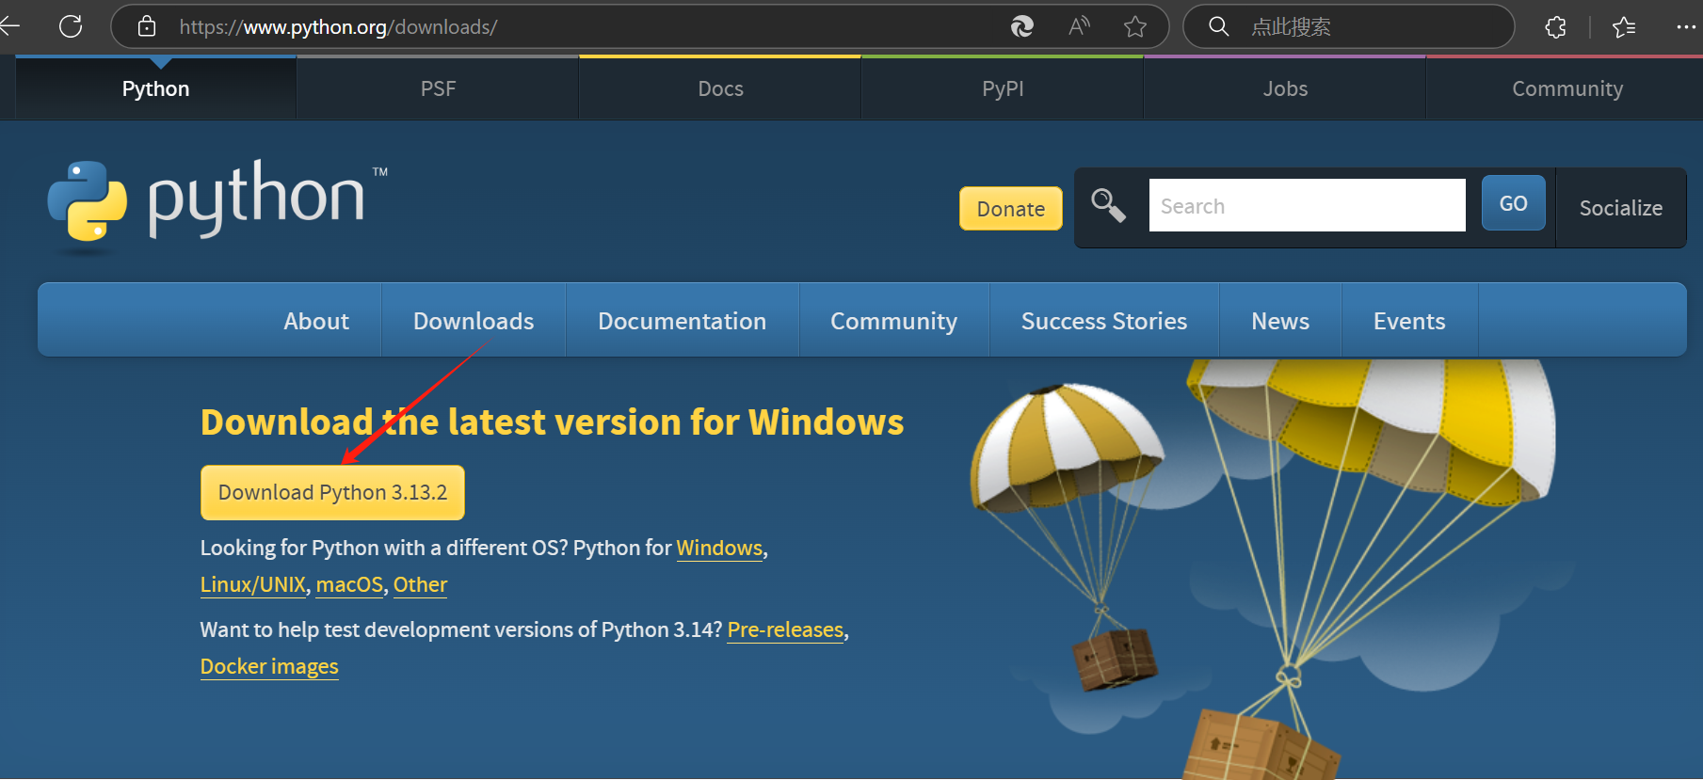This screenshot has width=1703, height=780.
Task: Open the browser extensions puzzle icon
Action: 1556,27
